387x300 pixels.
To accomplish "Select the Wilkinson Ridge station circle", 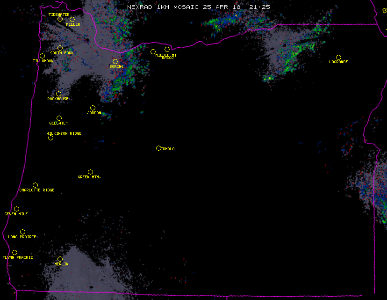I will pos(50,138).
